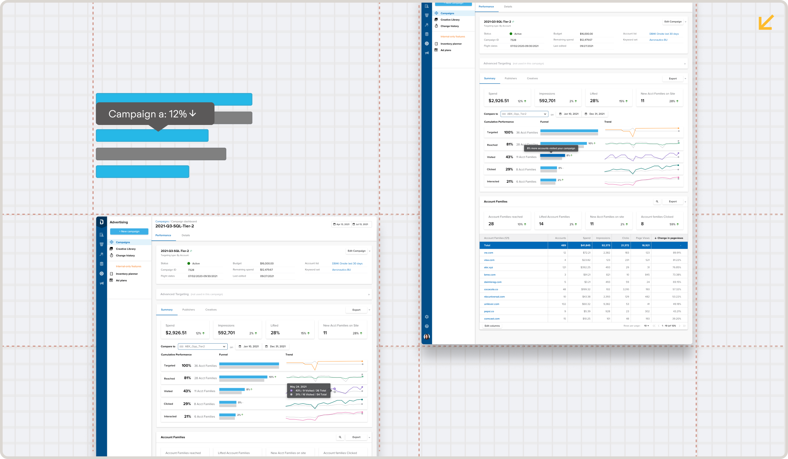Open the Jul 13, 2021 end date picker

click(361, 224)
